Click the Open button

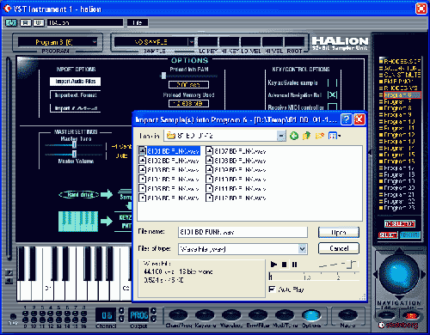pos(339,232)
